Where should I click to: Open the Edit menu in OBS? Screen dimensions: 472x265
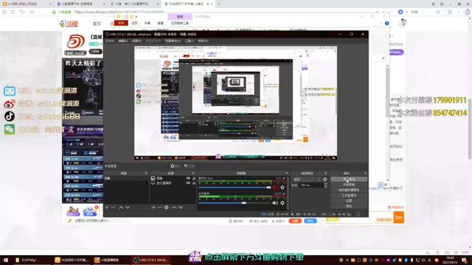click(x=123, y=41)
